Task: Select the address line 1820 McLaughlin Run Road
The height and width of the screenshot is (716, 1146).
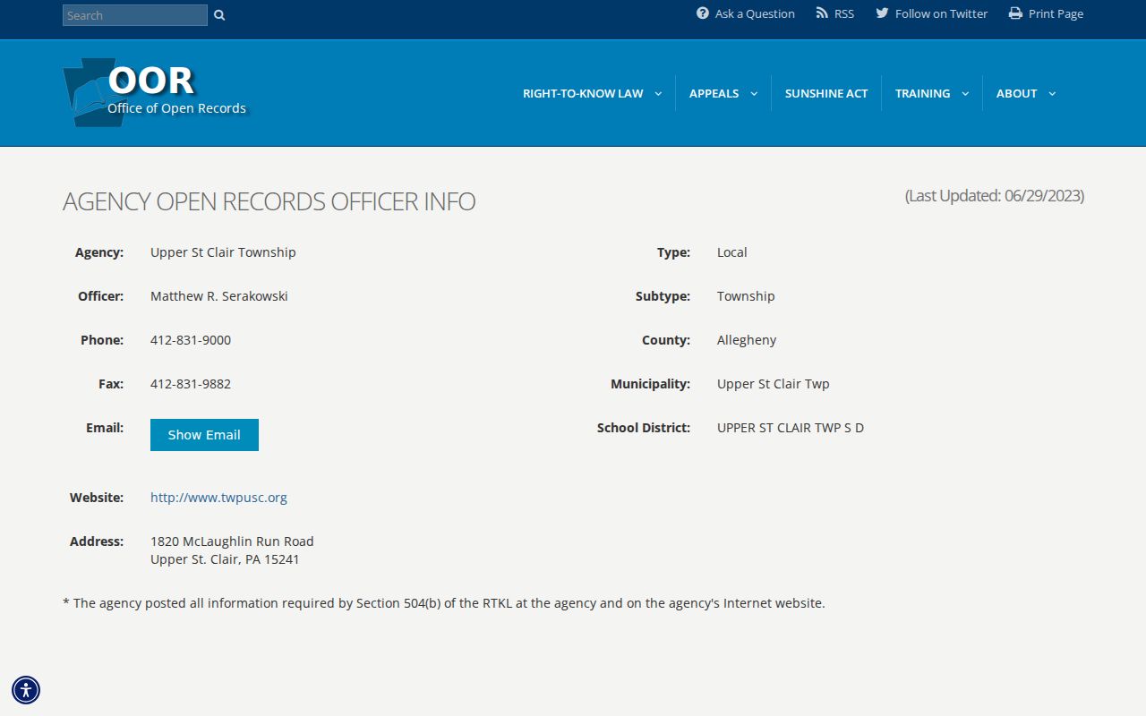Action: click(232, 541)
